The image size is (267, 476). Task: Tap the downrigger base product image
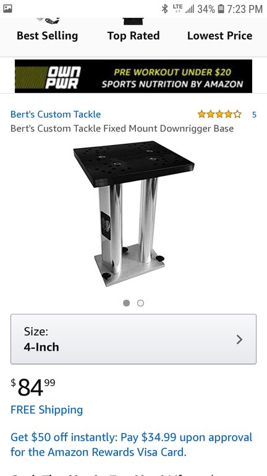(x=133, y=214)
